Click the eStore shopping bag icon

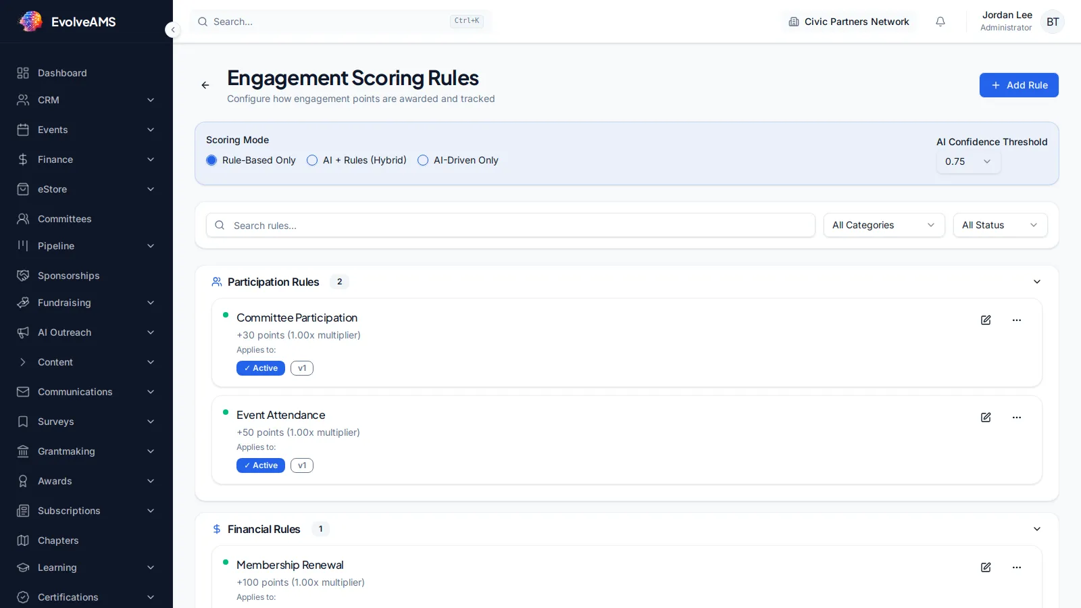pos(23,189)
